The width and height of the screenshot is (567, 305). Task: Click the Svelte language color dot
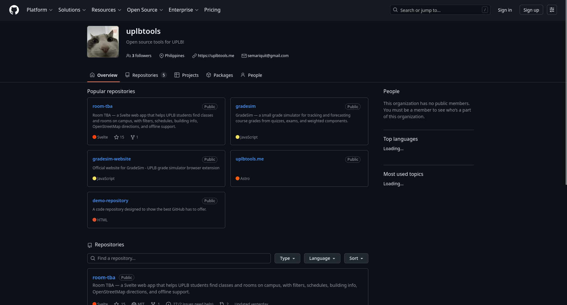pos(94,137)
